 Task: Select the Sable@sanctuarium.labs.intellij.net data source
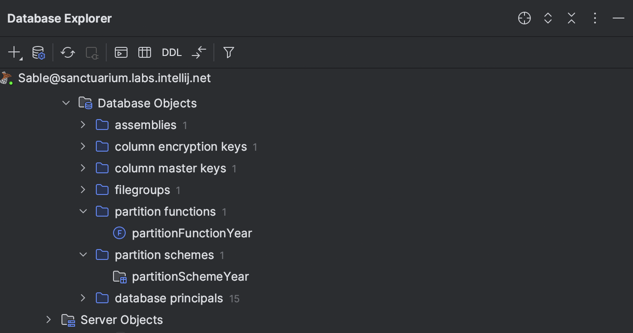click(114, 78)
